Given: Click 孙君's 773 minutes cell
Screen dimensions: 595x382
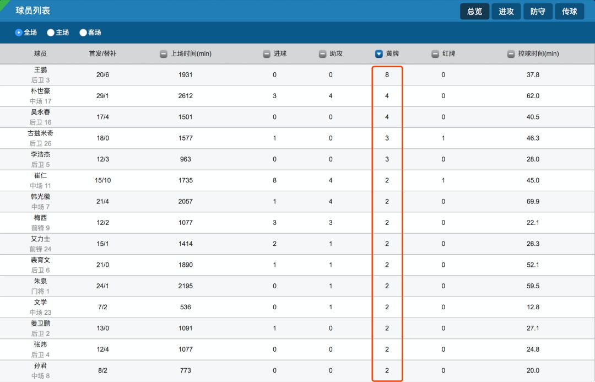Looking at the screenshot, I should (185, 370).
